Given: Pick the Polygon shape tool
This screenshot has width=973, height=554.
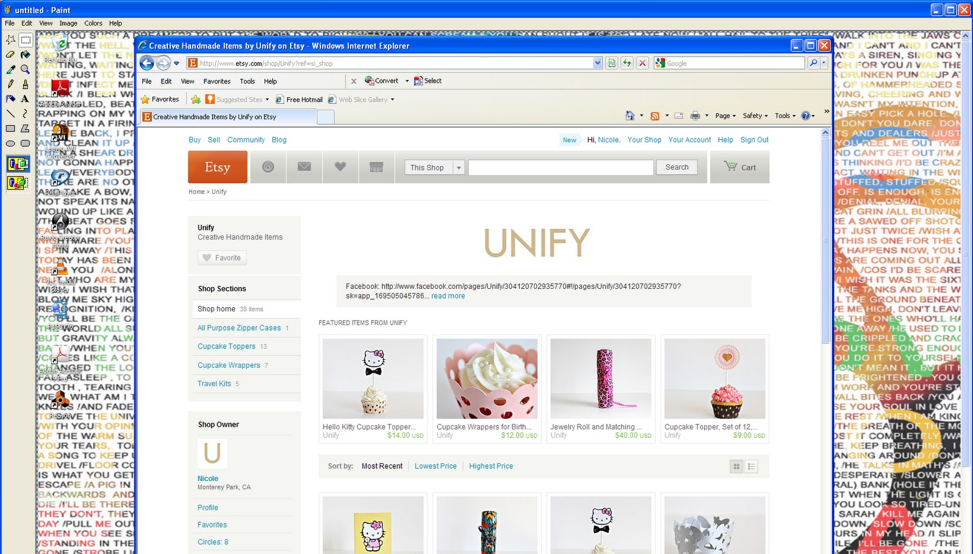Looking at the screenshot, I should pyautogui.click(x=25, y=128).
